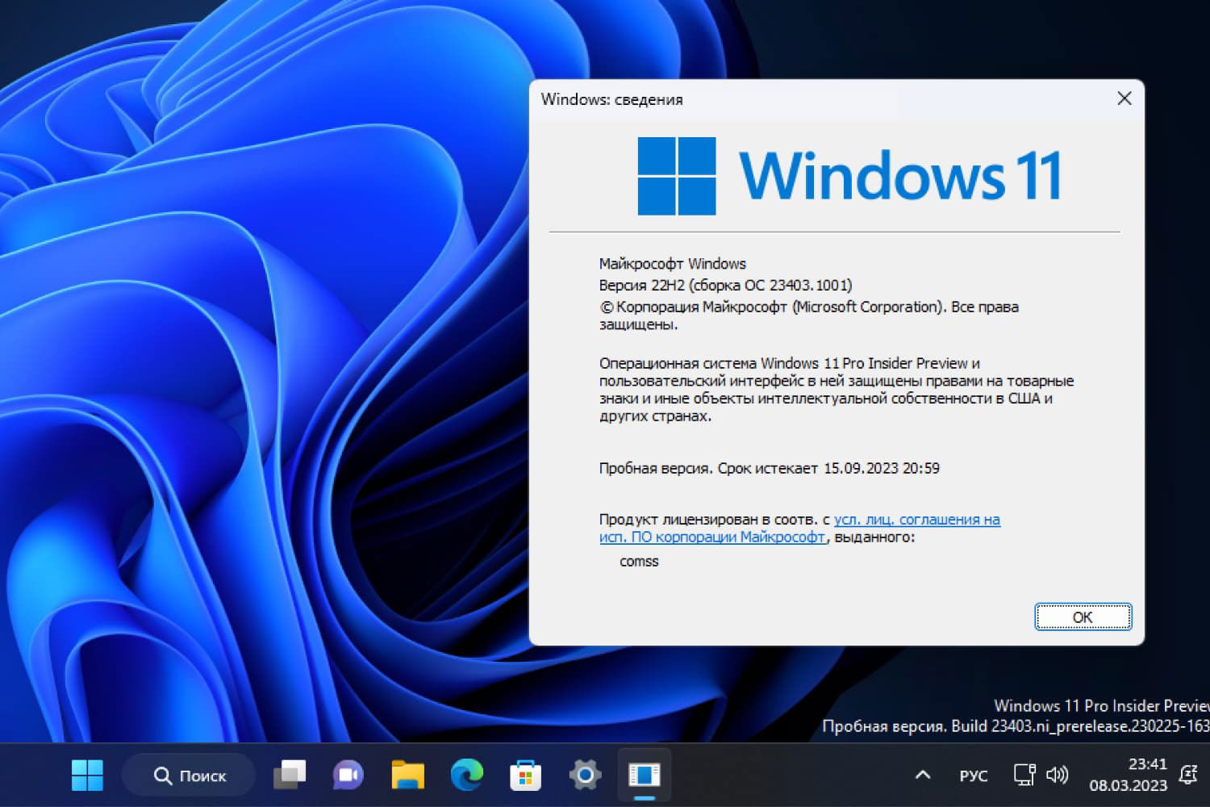Switch keyboard layout via РУС indicator
The width and height of the screenshot is (1210, 807).
(974, 775)
